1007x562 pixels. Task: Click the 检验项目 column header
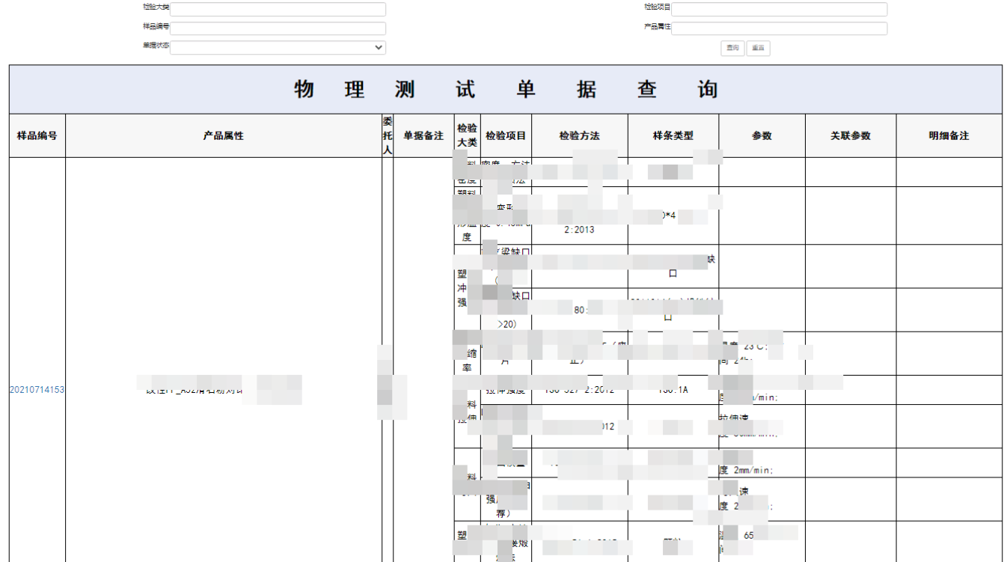[x=506, y=136]
